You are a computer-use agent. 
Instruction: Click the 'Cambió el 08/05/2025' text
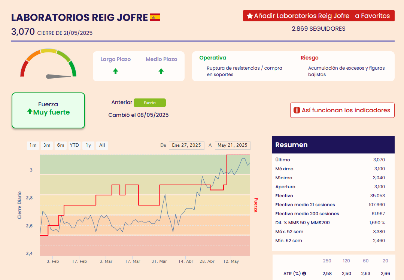pos(139,115)
